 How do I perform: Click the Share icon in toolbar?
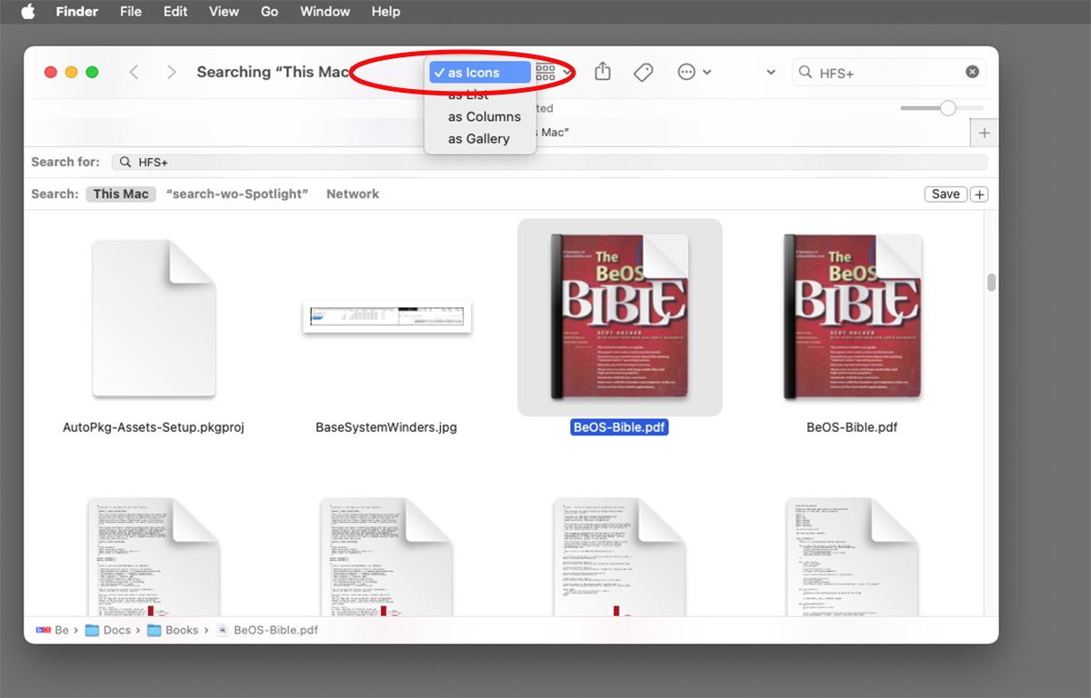(x=603, y=72)
